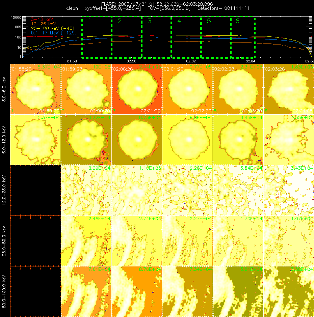
Task: Click the 3.0-6.0 keV image for interval 4
Action: [187, 89]
